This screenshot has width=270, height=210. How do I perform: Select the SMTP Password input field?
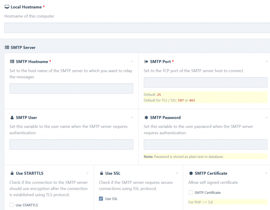[205, 144]
